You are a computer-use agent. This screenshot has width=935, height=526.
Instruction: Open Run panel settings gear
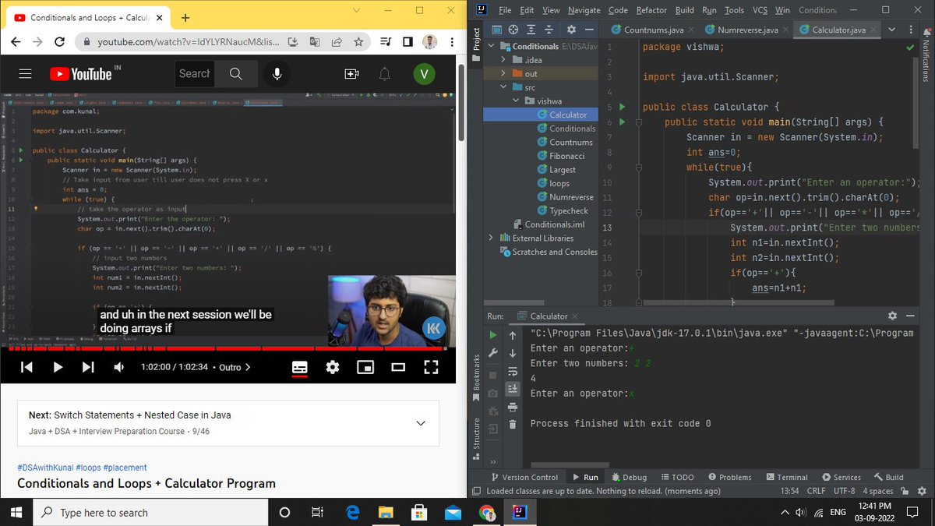click(893, 316)
